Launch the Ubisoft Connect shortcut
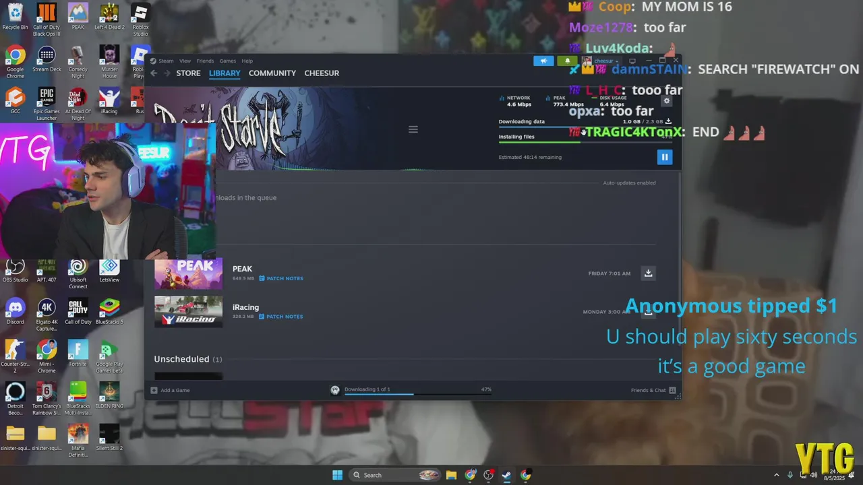The width and height of the screenshot is (863, 485). 78,273
